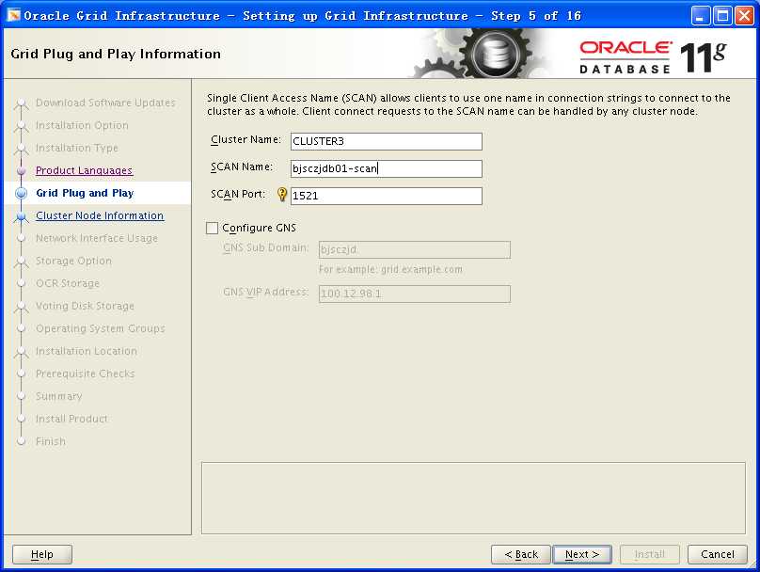Click the Installation Location step
This screenshot has width=760, height=572.
(87, 351)
